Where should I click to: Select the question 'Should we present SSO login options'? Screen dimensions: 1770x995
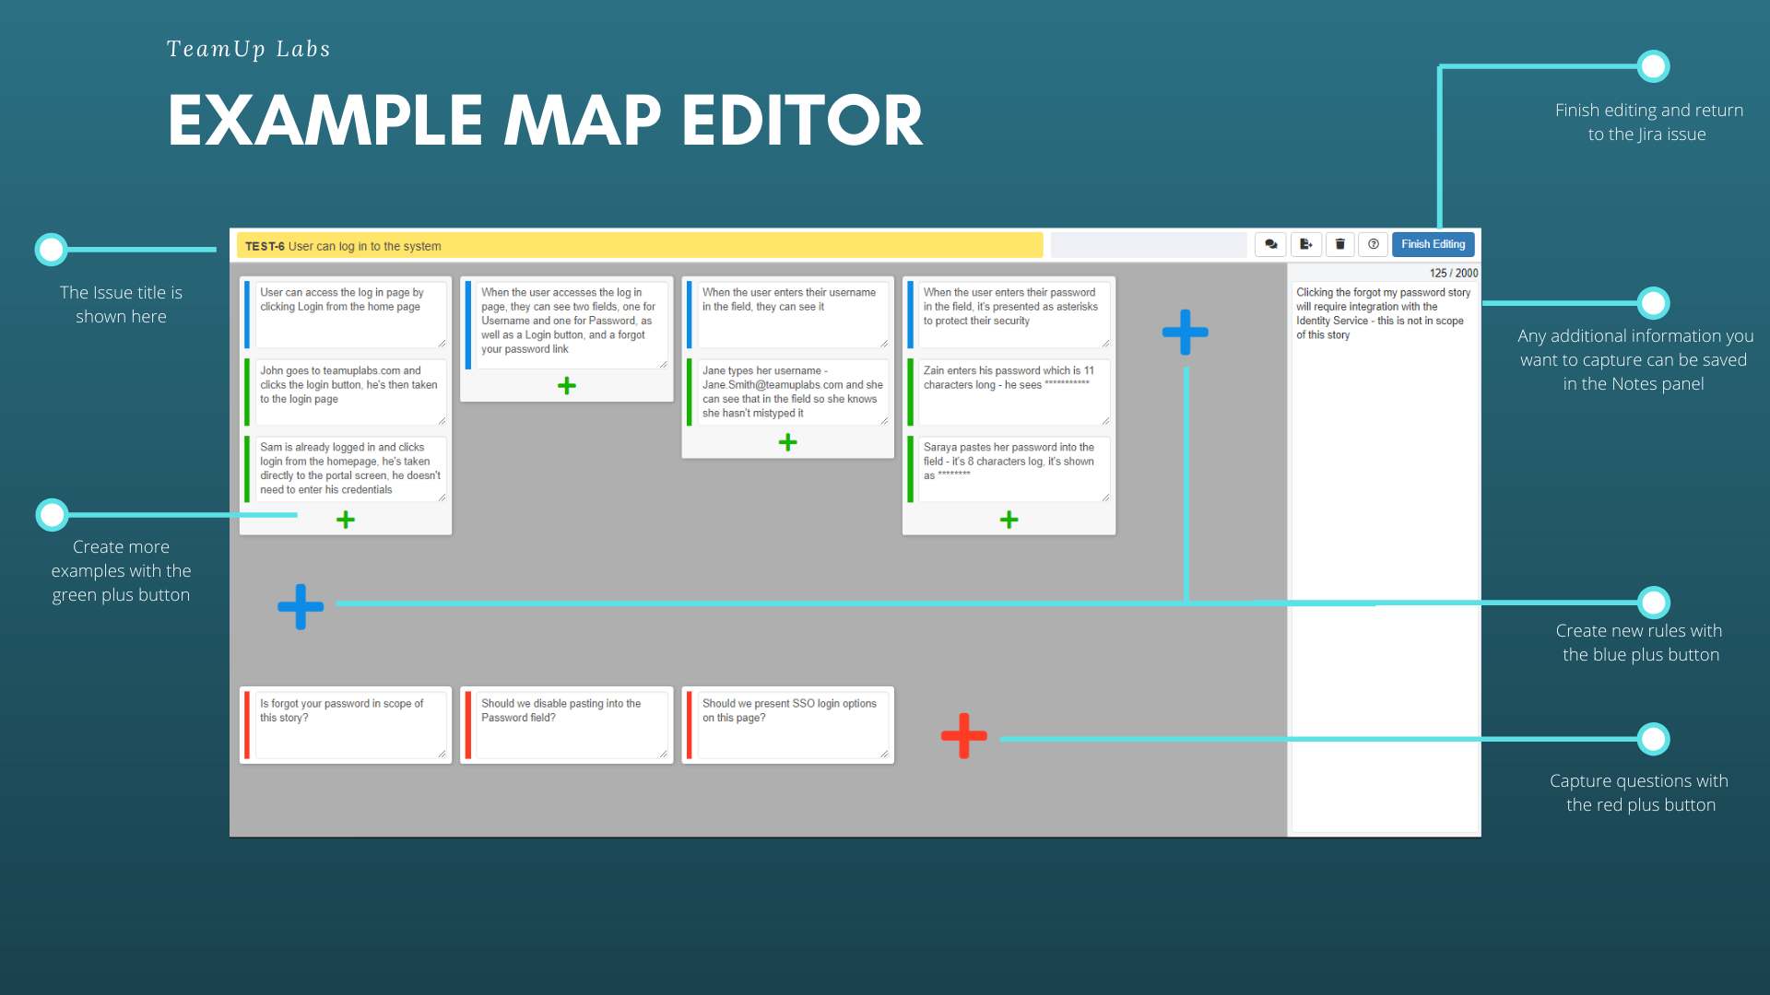coord(793,725)
